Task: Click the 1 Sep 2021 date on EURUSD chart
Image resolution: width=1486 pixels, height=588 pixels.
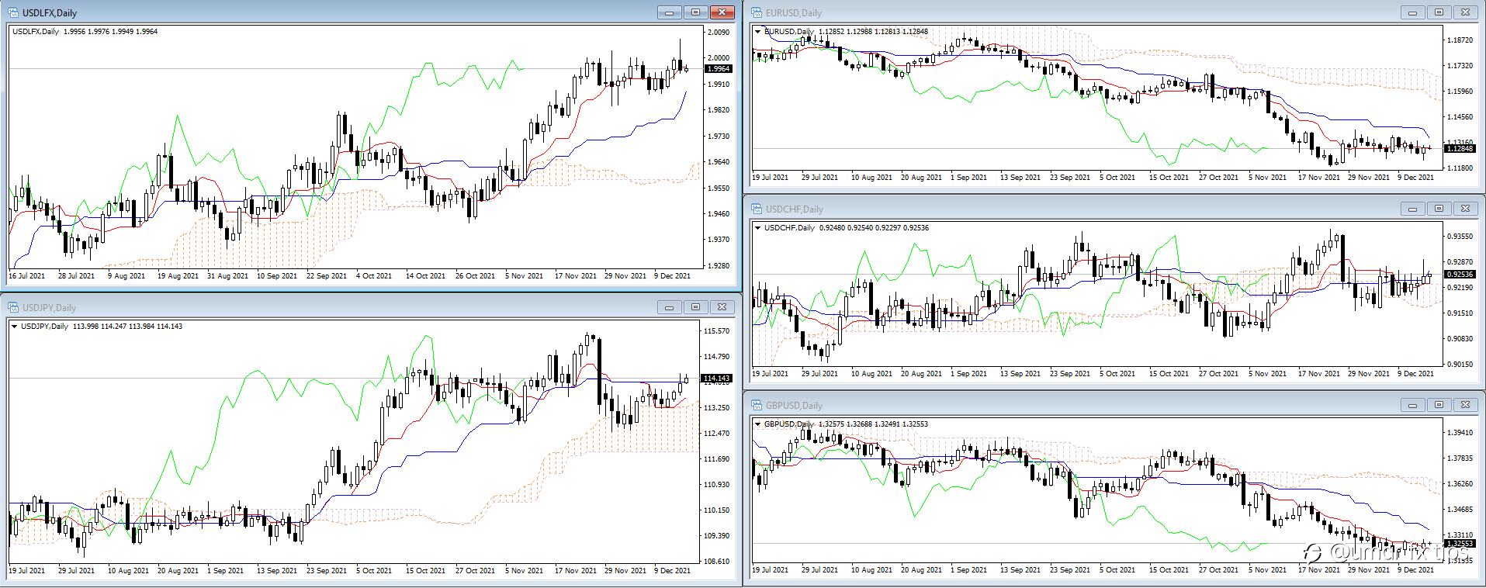Action: pyautogui.click(x=968, y=177)
